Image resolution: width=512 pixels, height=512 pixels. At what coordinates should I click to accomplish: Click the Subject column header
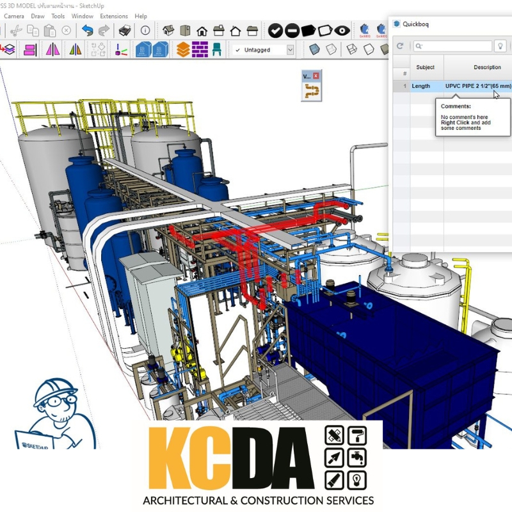(x=425, y=67)
